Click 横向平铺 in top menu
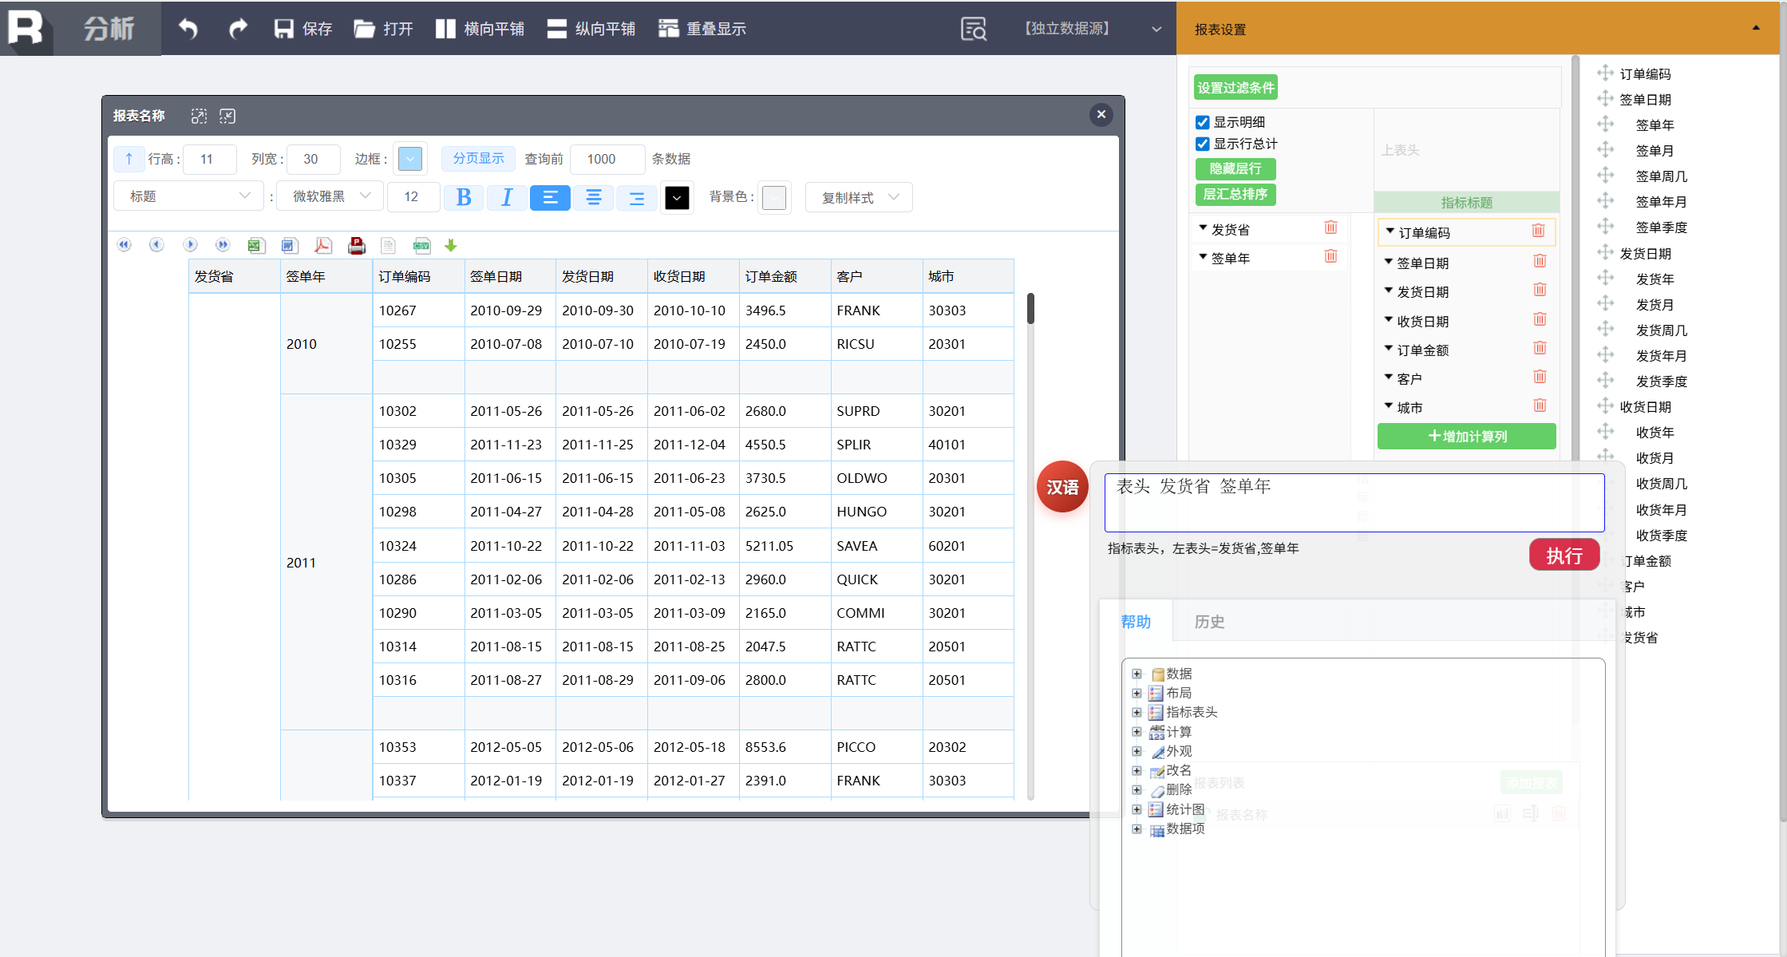 pyautogui.click(x=480, y=29)
